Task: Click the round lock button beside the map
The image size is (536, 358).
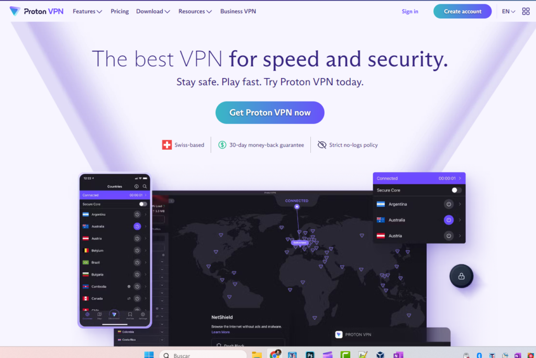Action: (461, 276)
